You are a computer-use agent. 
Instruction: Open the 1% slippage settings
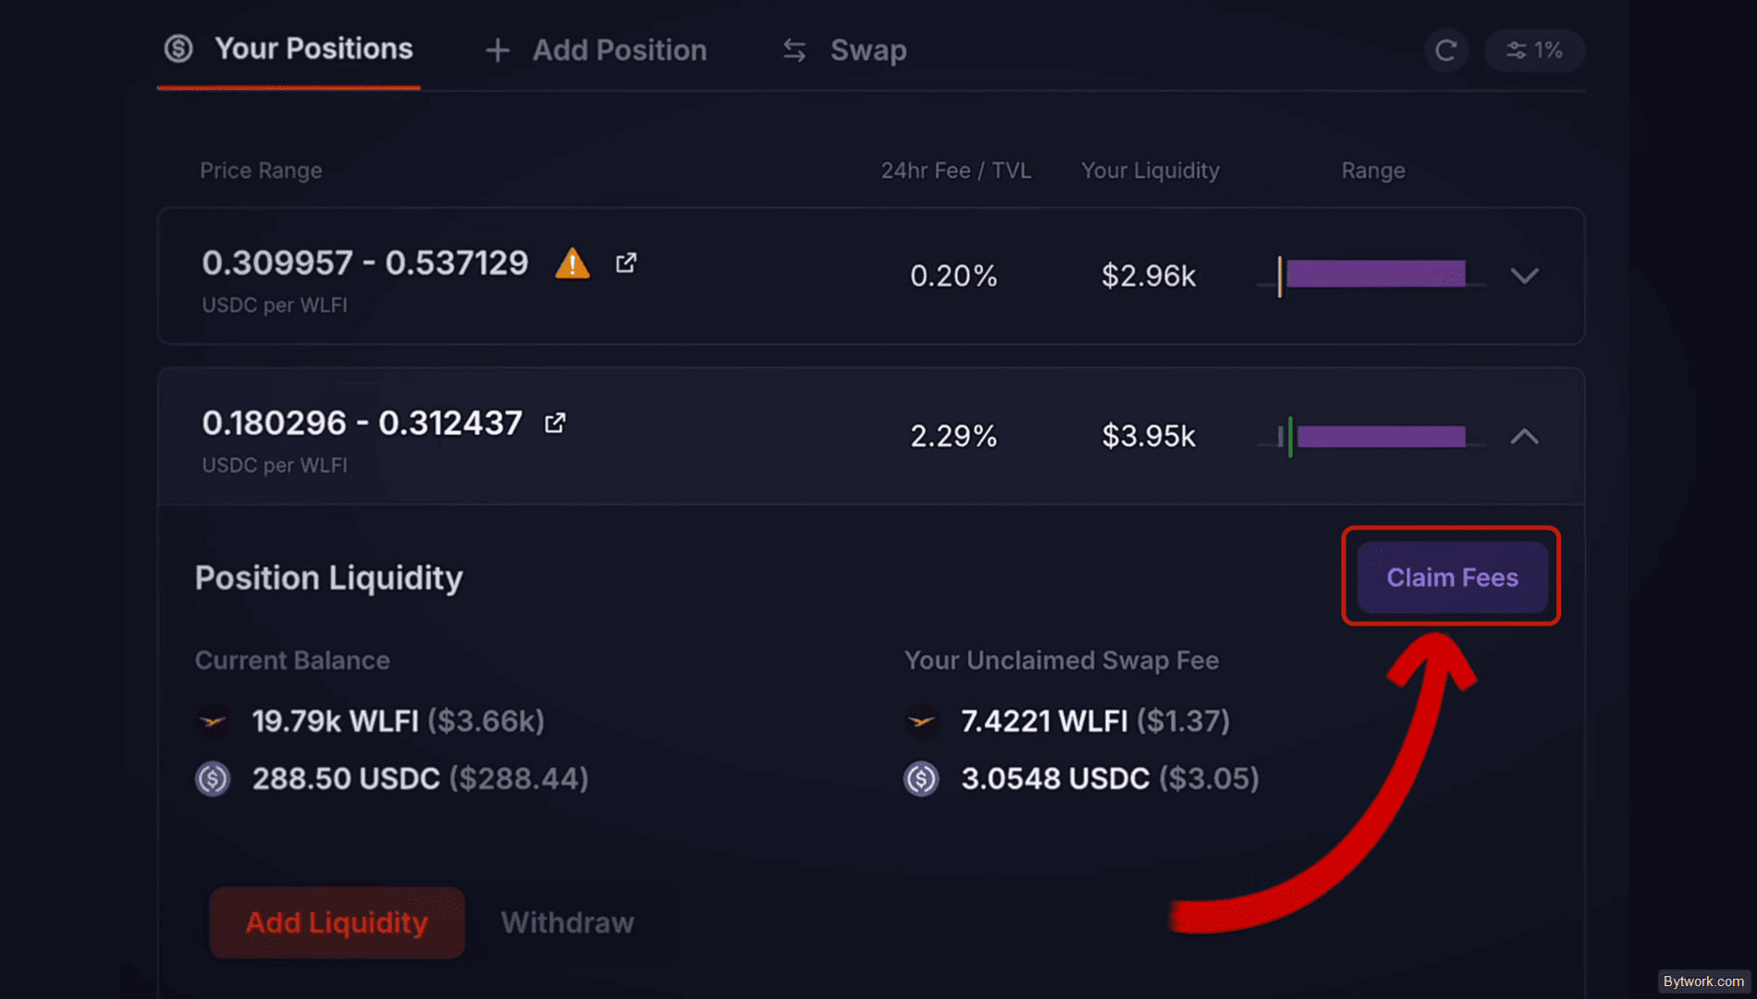pyautogui.click(x=1534, y=50)
